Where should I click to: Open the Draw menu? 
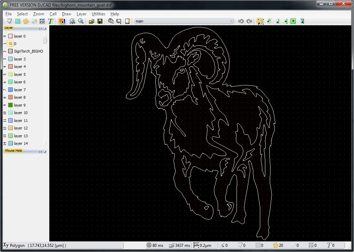coord(66,14)
